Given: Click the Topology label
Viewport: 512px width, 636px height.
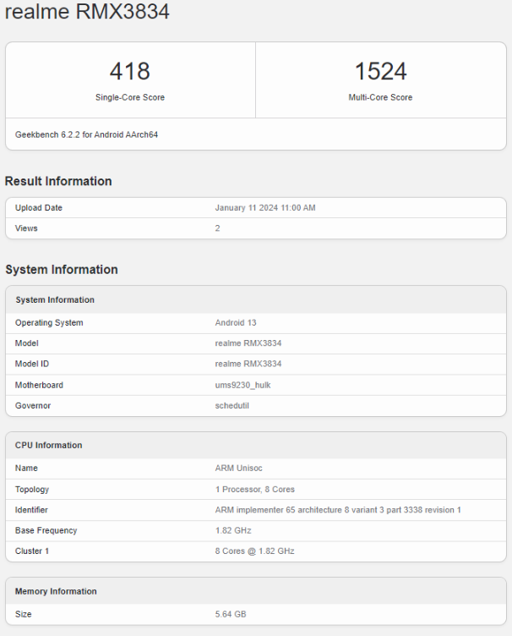Looking at the screenshot, I should 32,489.
